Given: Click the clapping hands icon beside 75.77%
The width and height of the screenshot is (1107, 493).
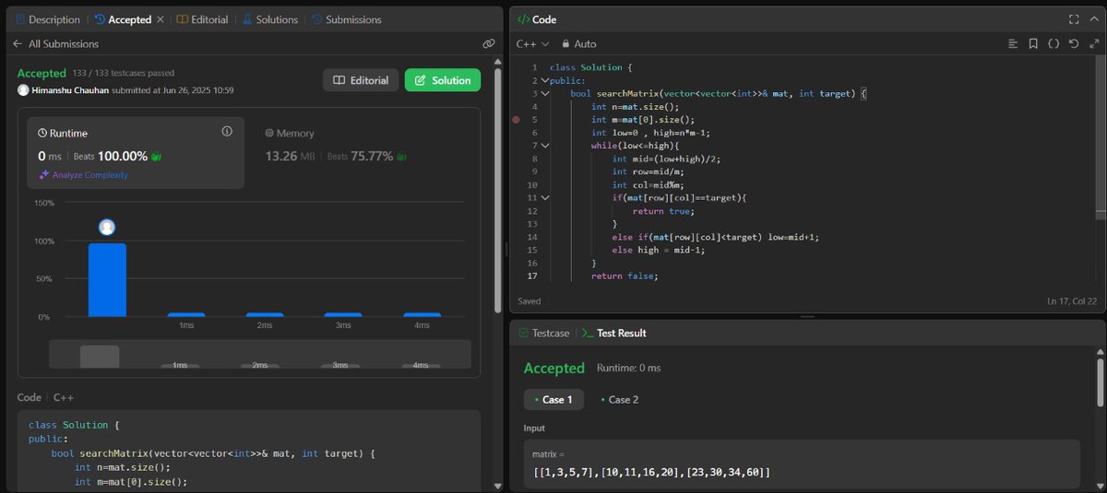Looking at the screenshot, I should click(401, 157).
